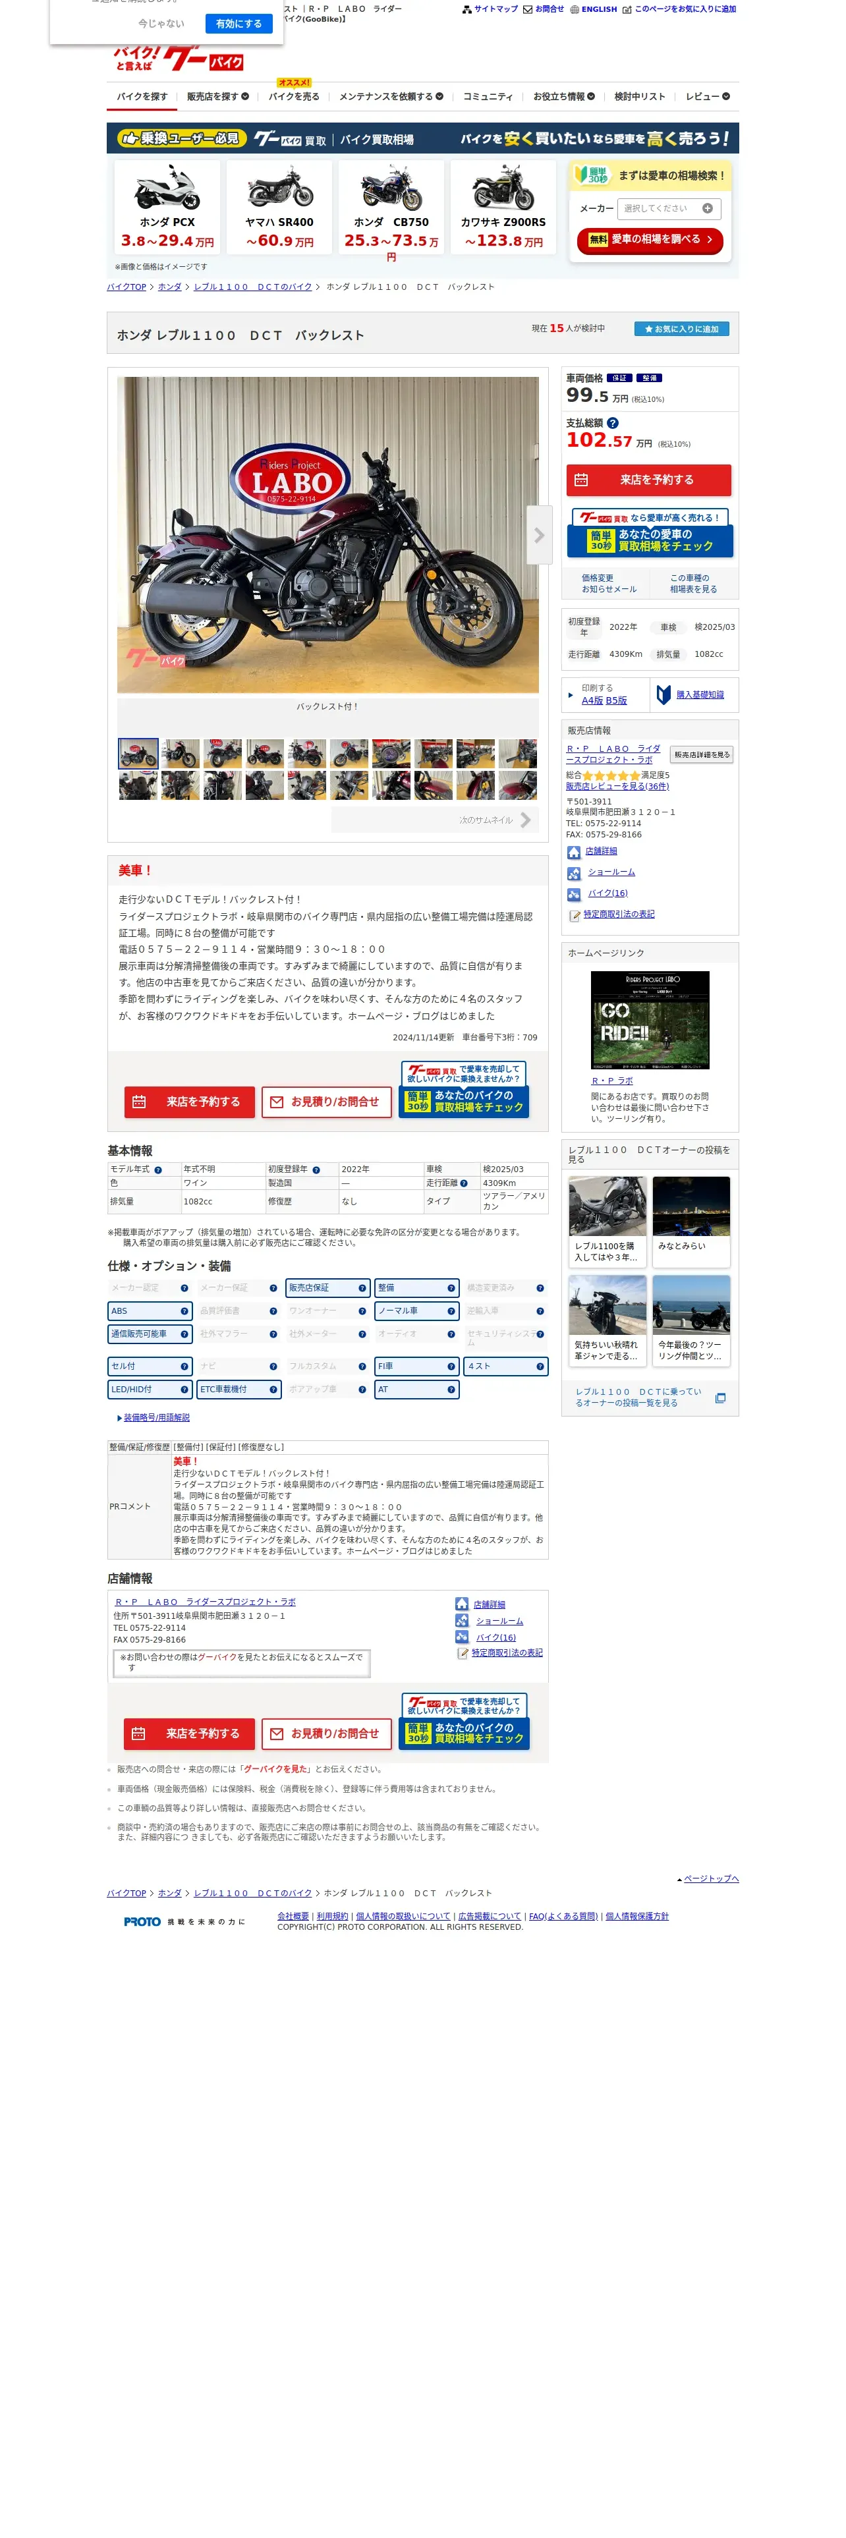Open help icon for FI車 spec
This screenshot has width=846, height=2538.
point(451,1367)
